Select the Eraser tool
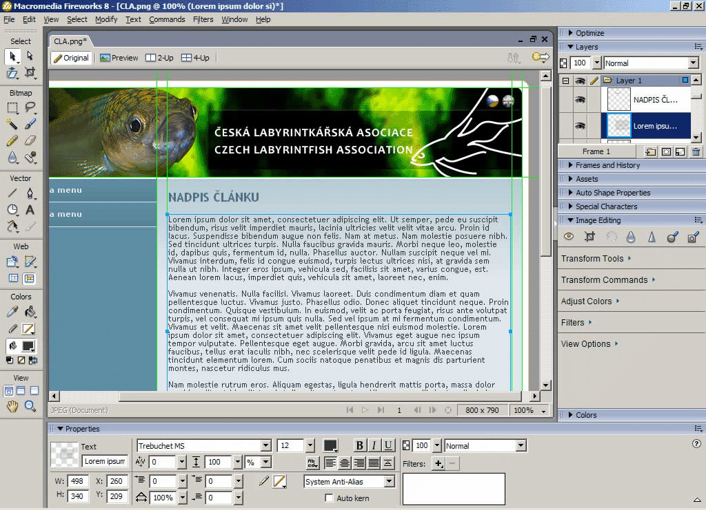 pyautogui.click(x=30, y=140)
